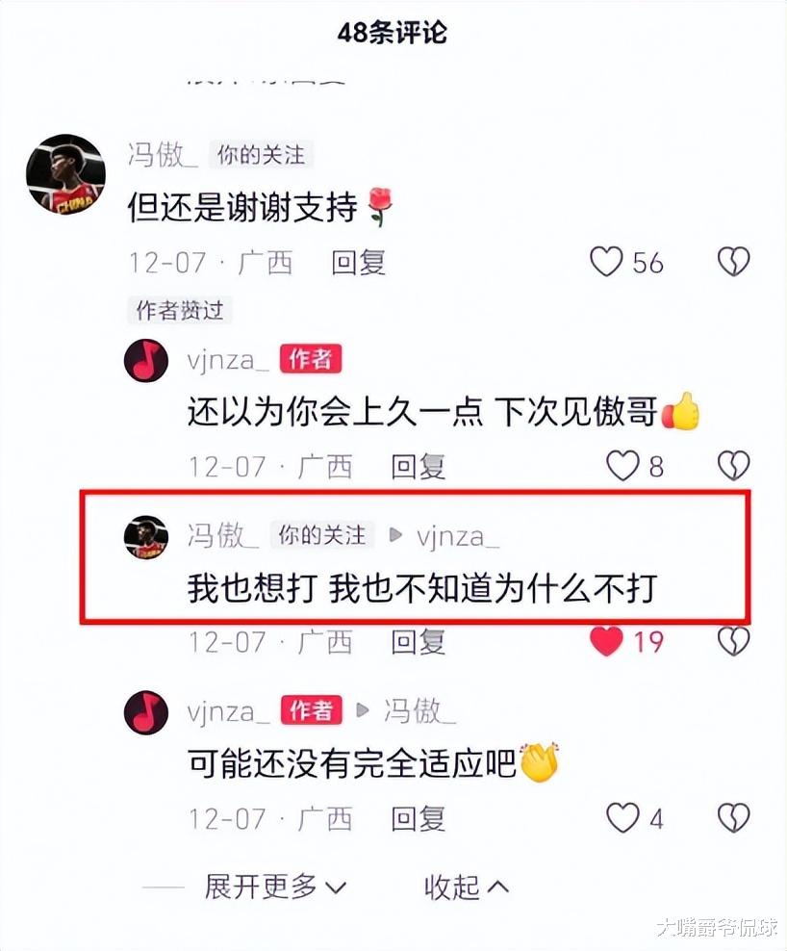This screenshot has width=787, height=951.
Task: Expand more replies with 展开更多
Action: point(275,887)
